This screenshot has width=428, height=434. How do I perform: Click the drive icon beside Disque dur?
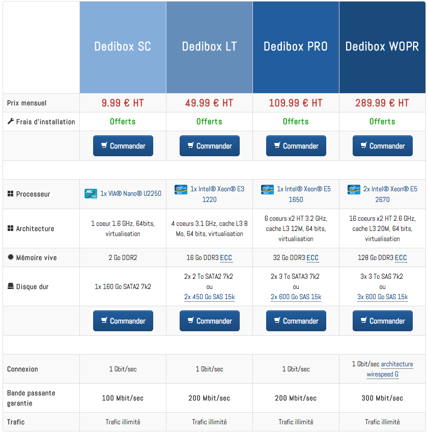(11, 286)
